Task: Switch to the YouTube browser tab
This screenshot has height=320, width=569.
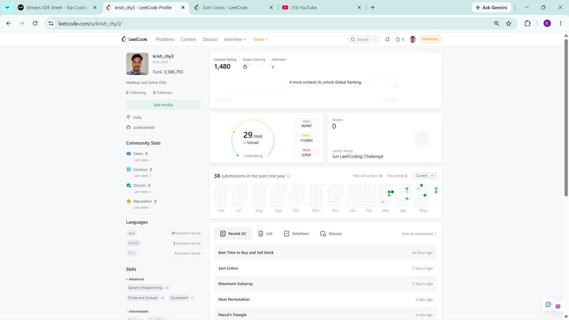Action: [x=321, y=8]
